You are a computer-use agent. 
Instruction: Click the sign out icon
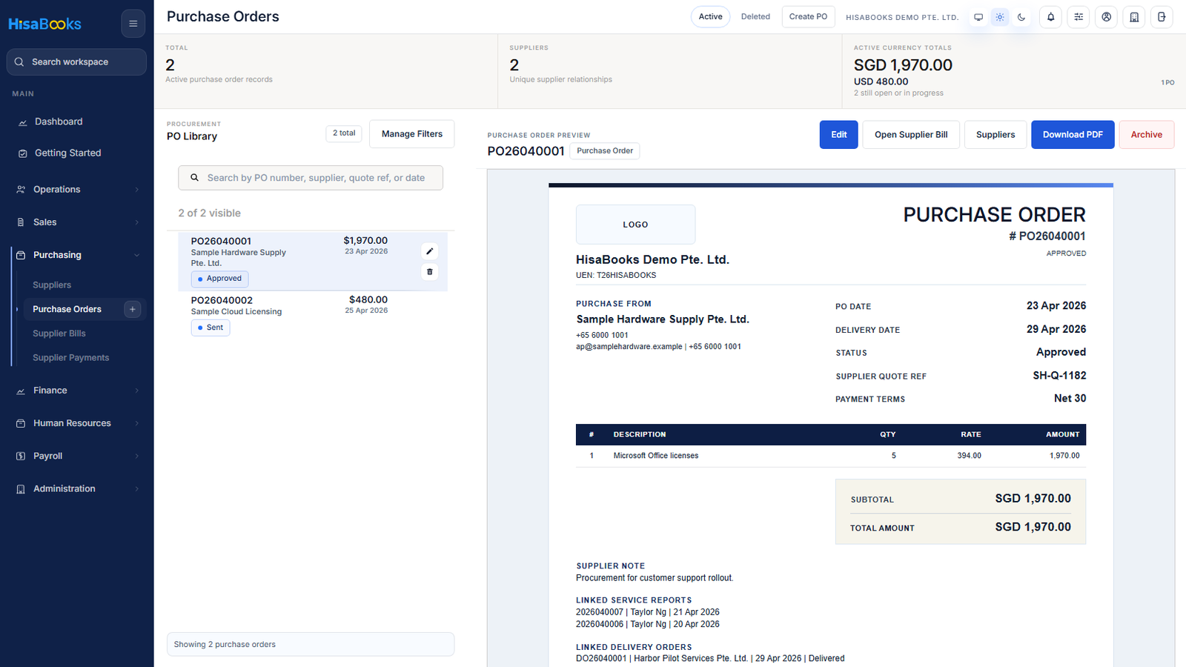coord(1162,17)
